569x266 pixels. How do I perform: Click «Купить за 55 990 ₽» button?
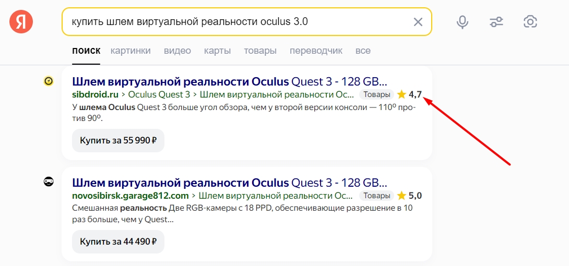click(x=118, y=140)
